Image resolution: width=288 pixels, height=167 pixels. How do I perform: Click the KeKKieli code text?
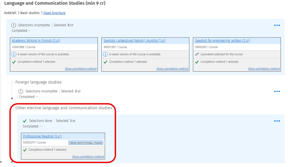10,13
